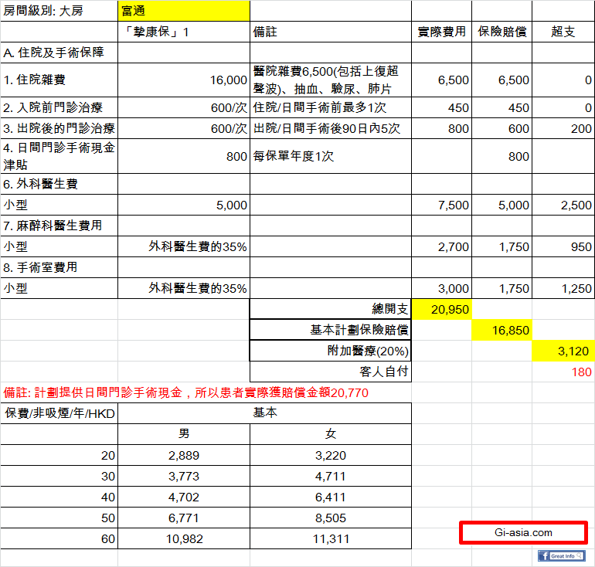Select the yellow 富通 header cell
This screenshot has width=595, height=567.
(184, 11)
